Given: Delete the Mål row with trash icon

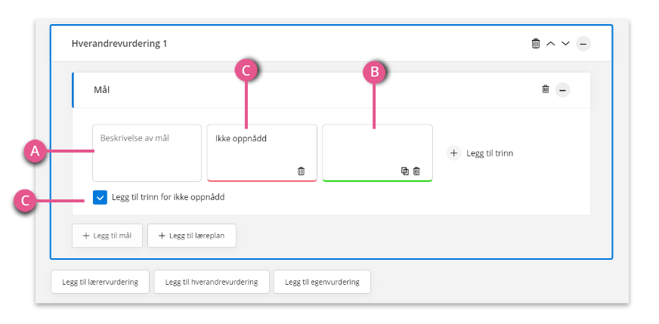Looking at the screenshot, I should pyautogui.click(x=546, y=89).
